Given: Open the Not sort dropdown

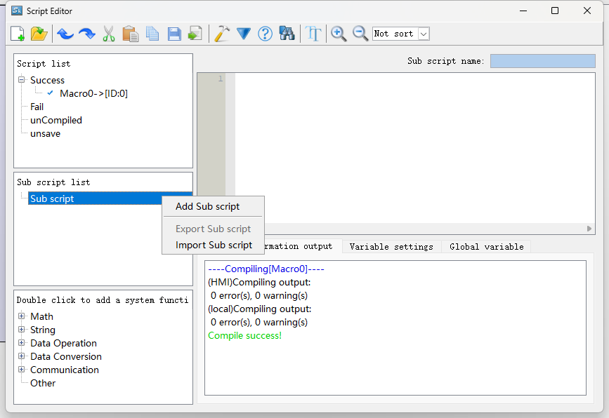Looking at the screenshot, I should pyautogui.click(x=424, y=34).
